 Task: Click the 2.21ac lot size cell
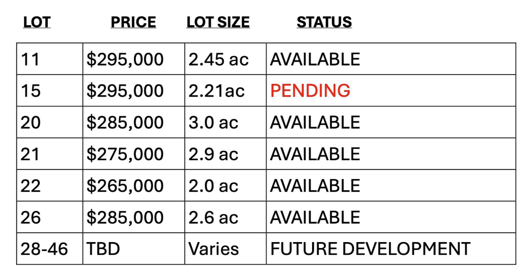pos(225,91)
